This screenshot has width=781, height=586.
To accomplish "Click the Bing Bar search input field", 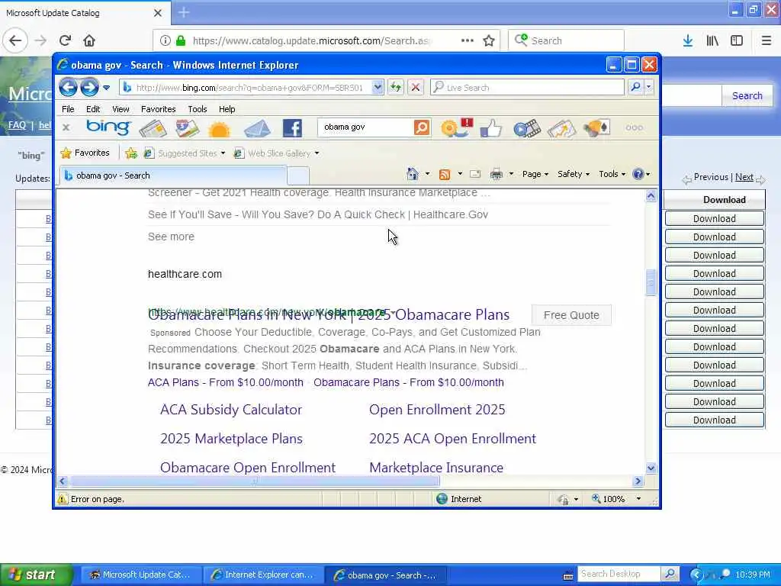I will tap(365, 127).
